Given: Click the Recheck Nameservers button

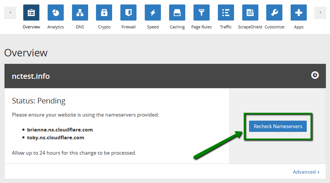Looking at the screenshot, I should coord(278,126).
